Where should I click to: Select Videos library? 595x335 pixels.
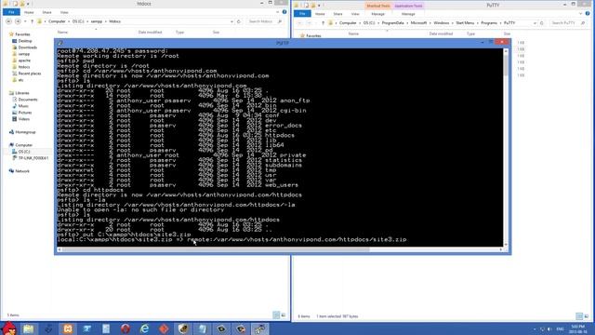click(23, 119)
